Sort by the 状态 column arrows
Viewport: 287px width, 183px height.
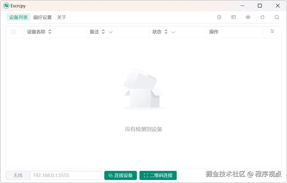(x=166, y=32)
